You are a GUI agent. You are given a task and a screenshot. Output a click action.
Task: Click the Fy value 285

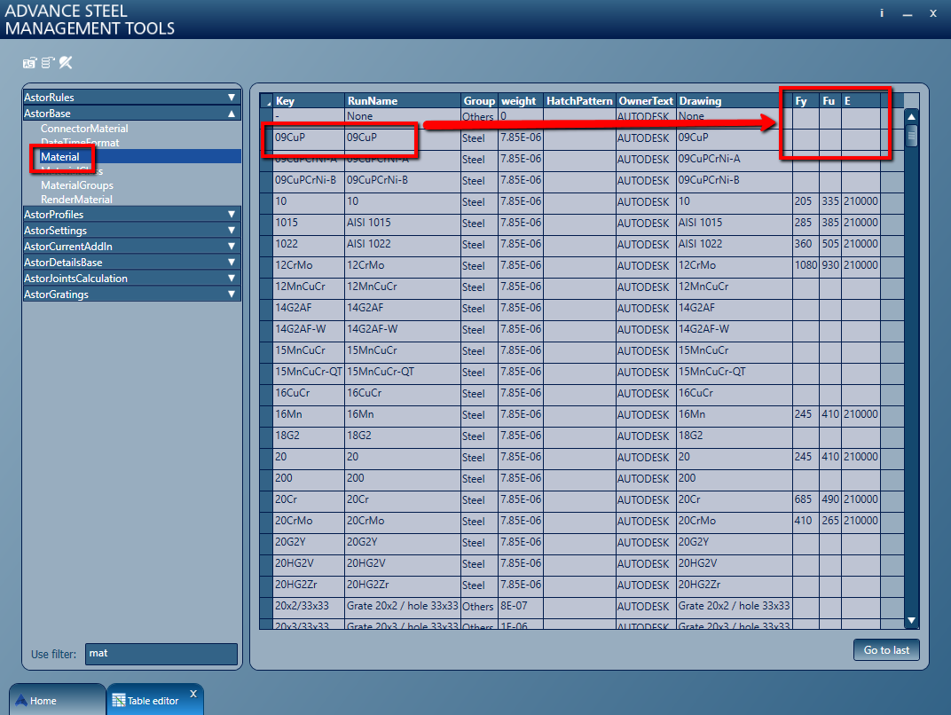(x=806, y=224)
